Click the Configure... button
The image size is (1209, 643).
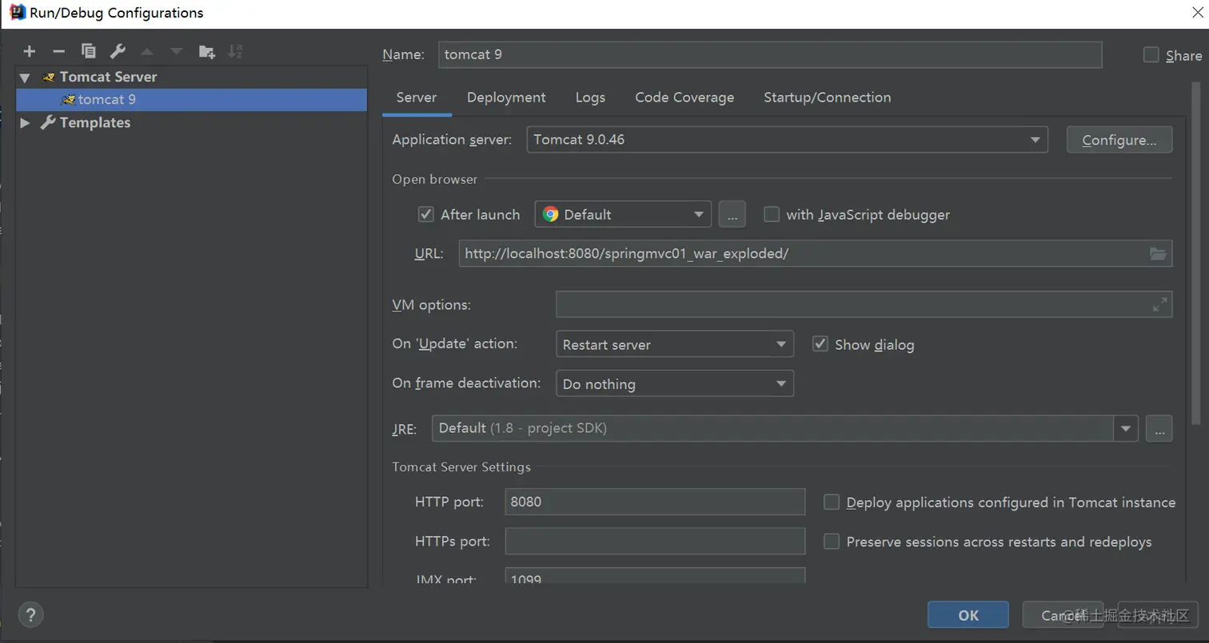1119,140
